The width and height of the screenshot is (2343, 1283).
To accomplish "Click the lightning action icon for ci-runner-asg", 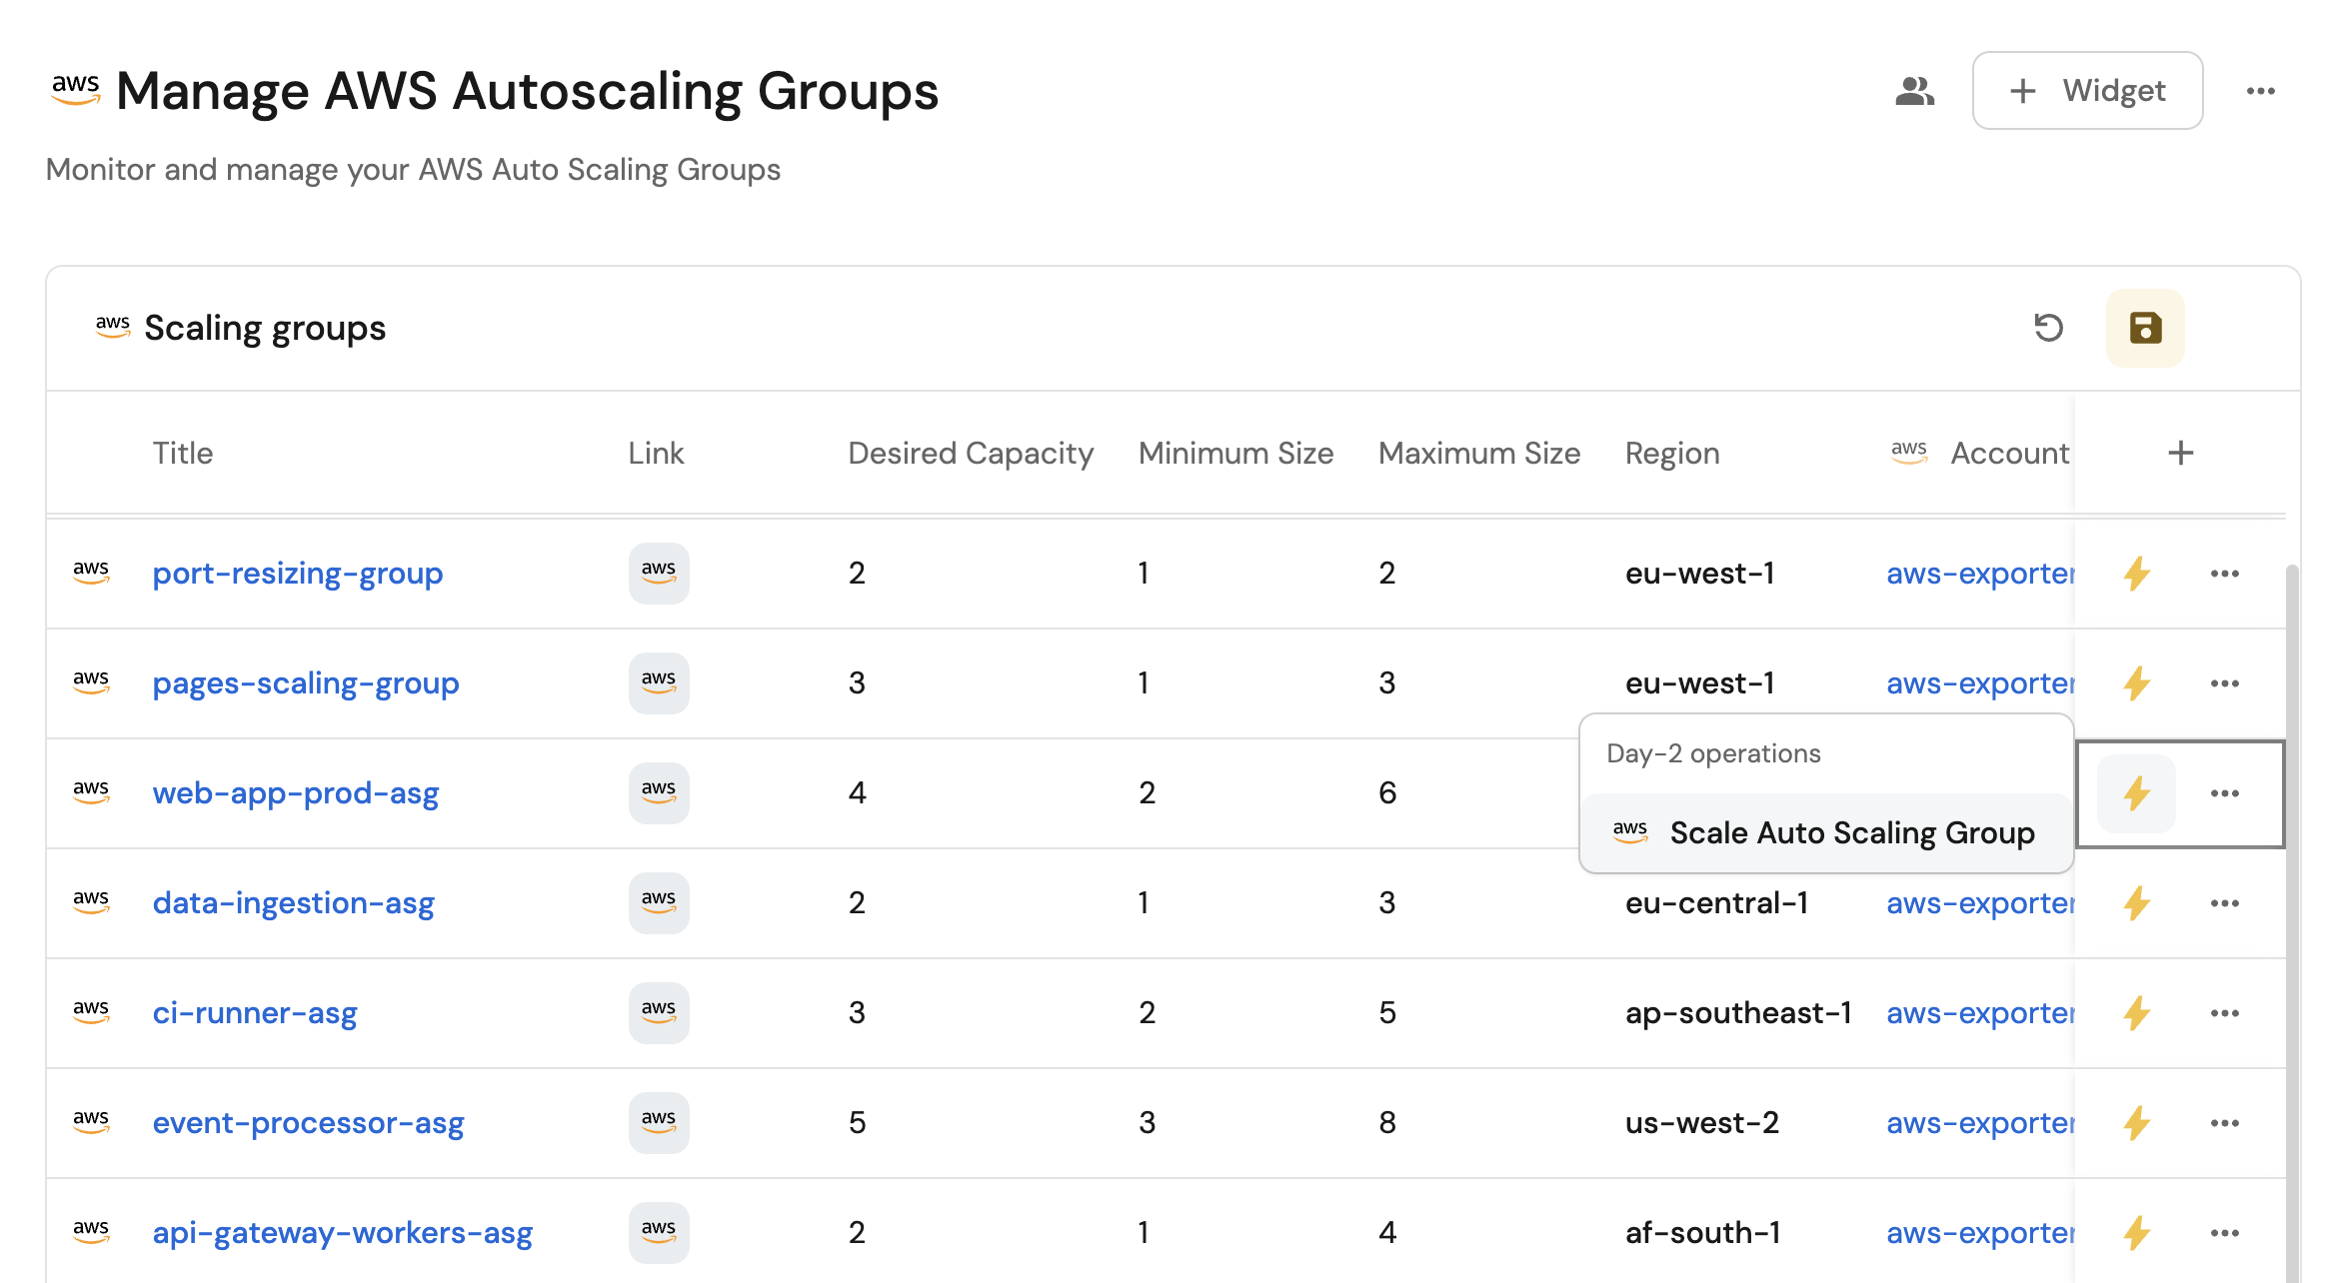I will [2136, 1012].
